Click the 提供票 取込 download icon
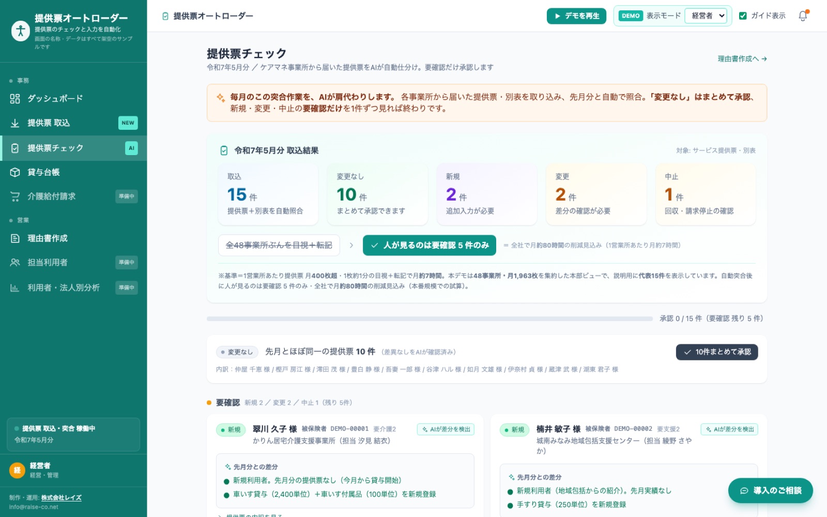Screen dimensions: 827x517 [15, 123]
